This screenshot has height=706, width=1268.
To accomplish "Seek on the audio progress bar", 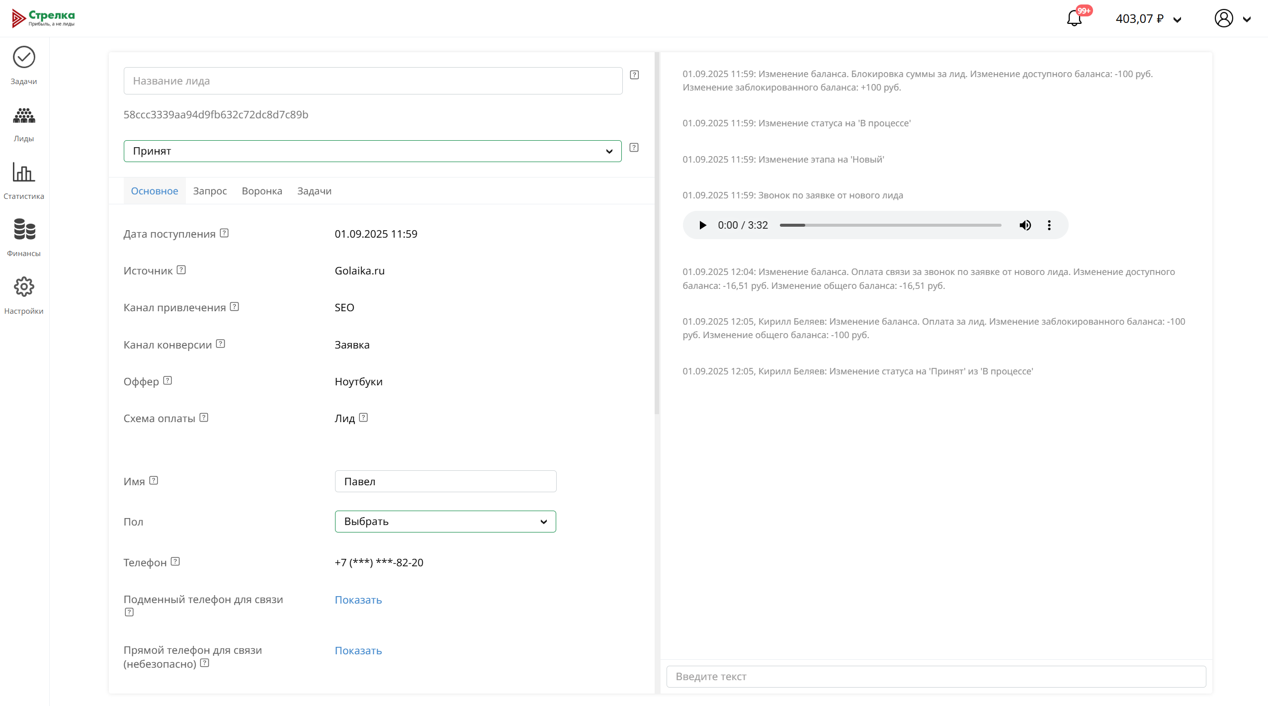I will point(890,225).
